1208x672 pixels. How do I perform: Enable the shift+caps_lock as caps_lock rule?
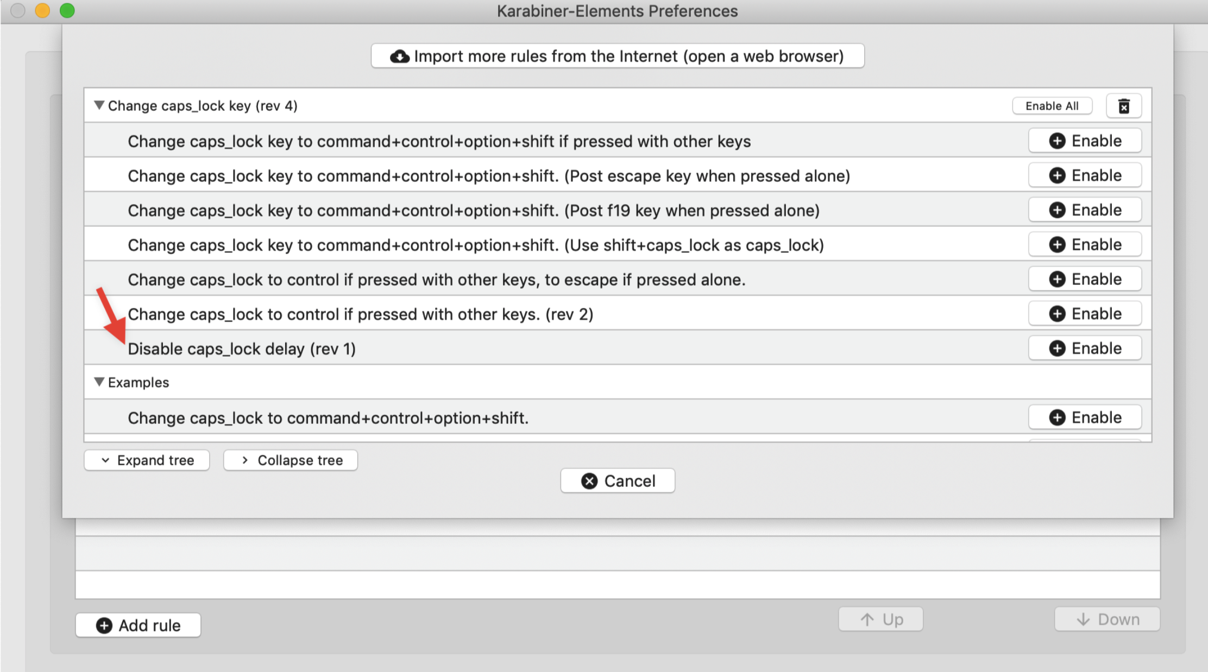1085,245
